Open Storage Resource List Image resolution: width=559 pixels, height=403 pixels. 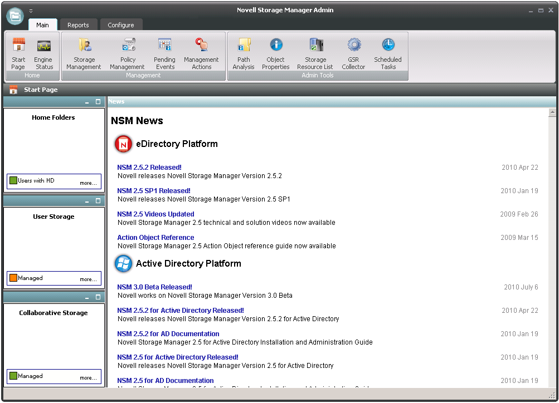315,53
